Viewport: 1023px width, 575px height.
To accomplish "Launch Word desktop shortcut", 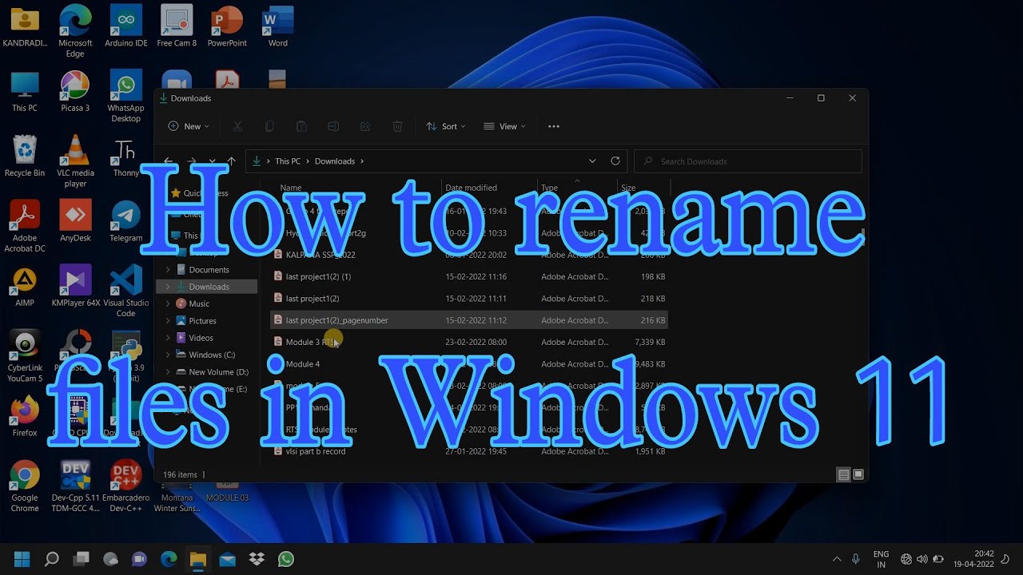I will [x=278, y=26].
